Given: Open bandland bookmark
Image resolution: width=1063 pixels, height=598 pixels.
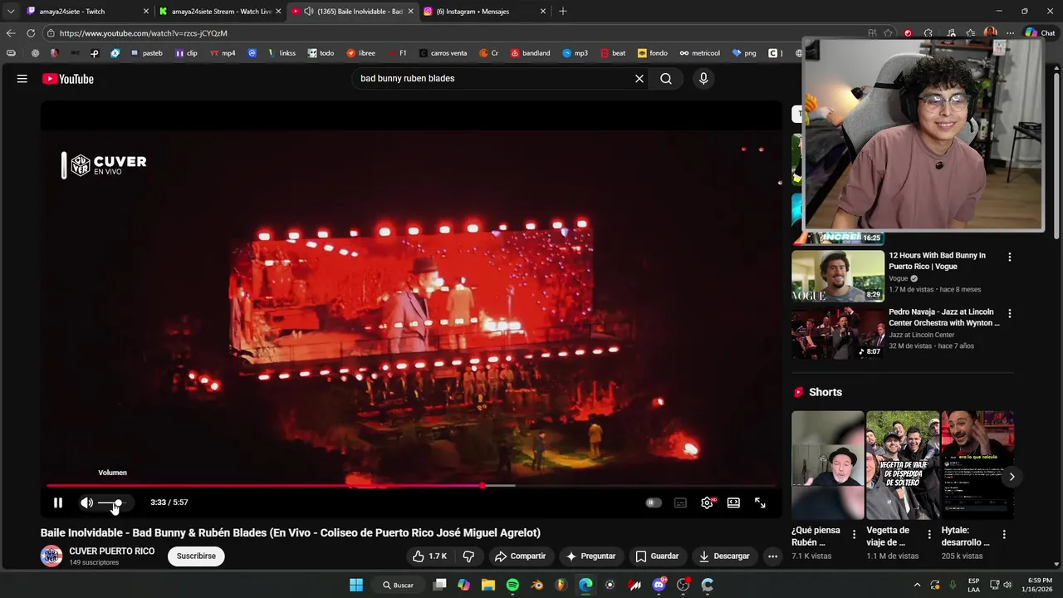Looking at the screenshot, I should [530, 53].
